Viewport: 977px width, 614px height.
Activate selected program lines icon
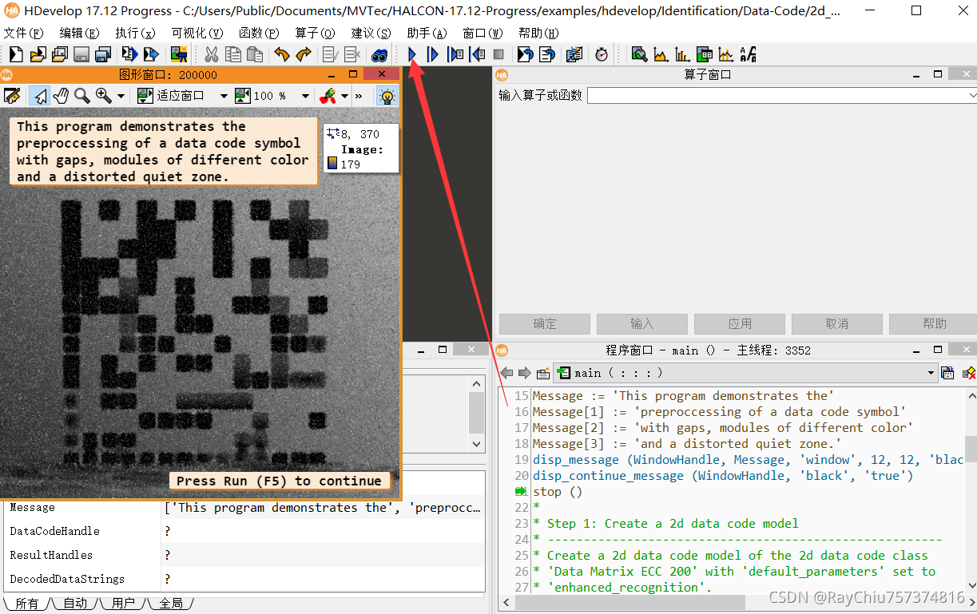(331, 54)
